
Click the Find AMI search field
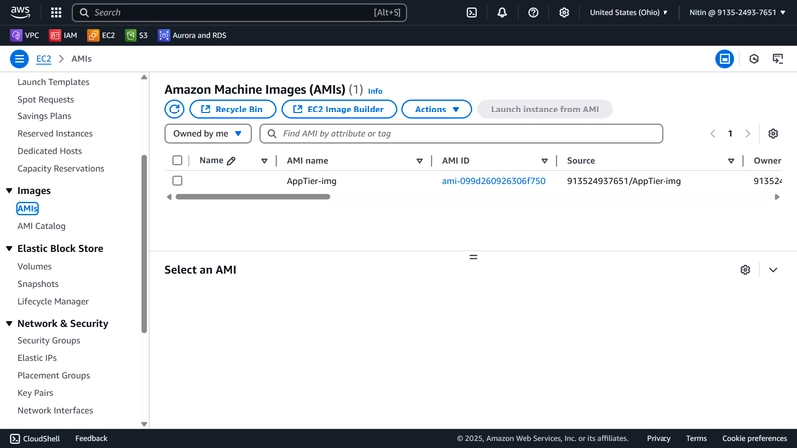tap(461, 134)
